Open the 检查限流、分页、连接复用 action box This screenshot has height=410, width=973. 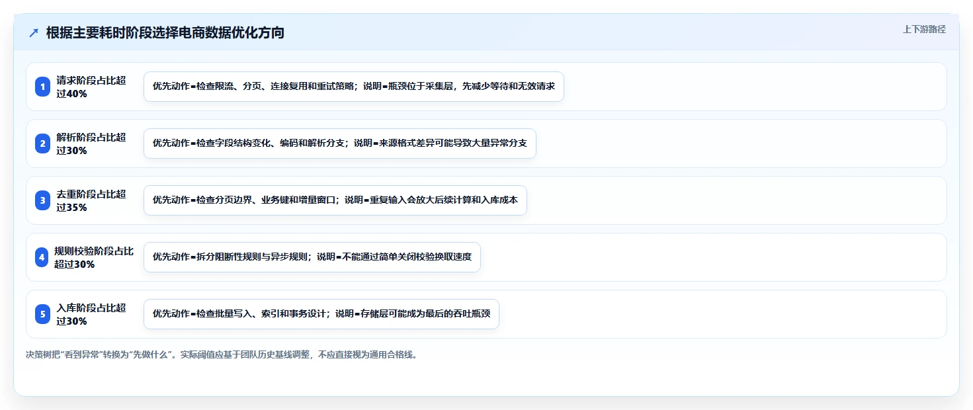click(354, 87)
